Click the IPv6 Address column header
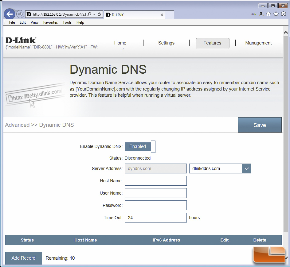 (166, 240)
